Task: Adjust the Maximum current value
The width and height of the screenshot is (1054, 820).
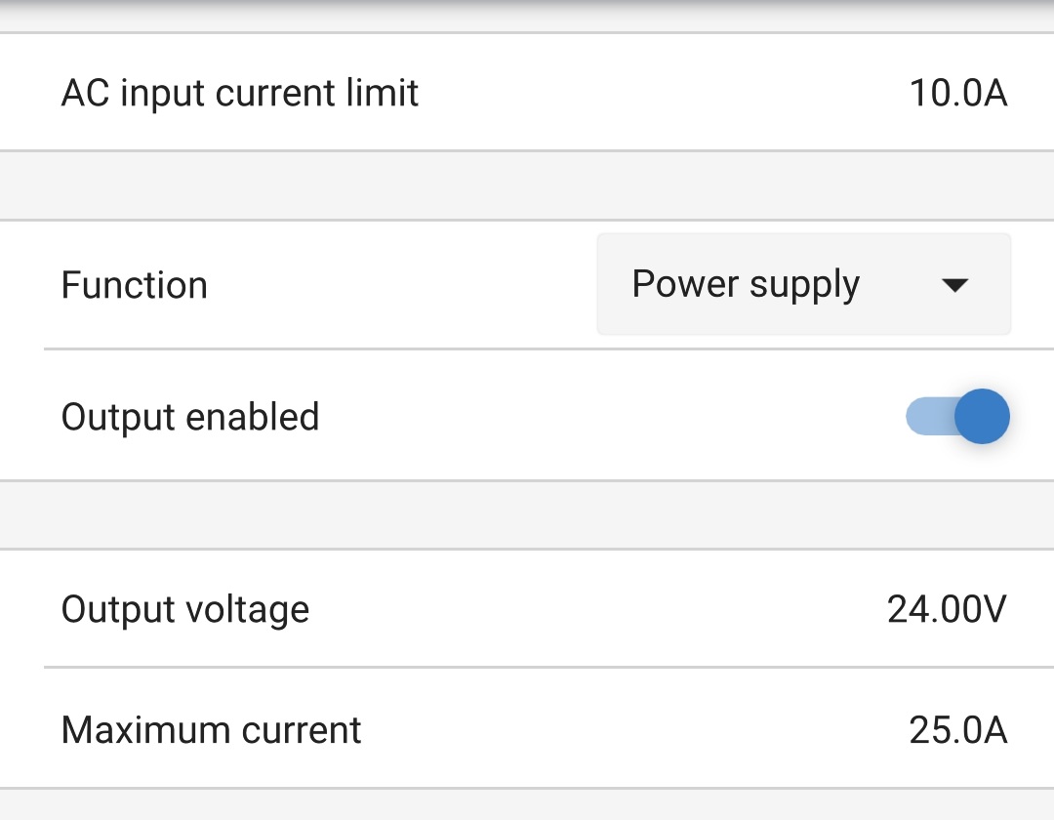Action: 527,729
